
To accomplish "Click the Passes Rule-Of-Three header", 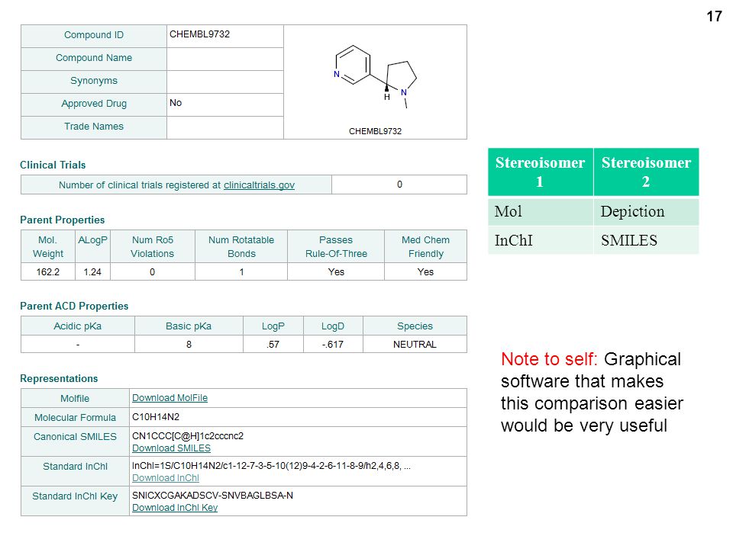I will pos(336,246).
